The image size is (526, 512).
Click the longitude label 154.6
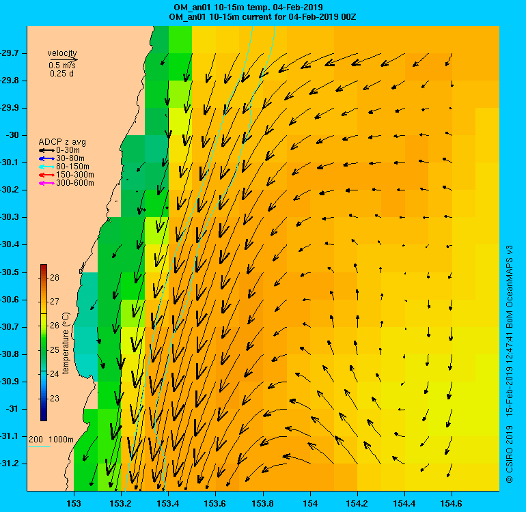click(452, 504)
